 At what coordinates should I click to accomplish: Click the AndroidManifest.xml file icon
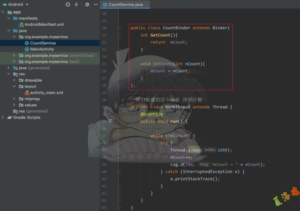pos(21,24)
